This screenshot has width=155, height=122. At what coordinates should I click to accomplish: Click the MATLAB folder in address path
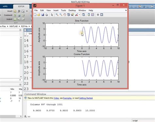(x=13, y=26)
